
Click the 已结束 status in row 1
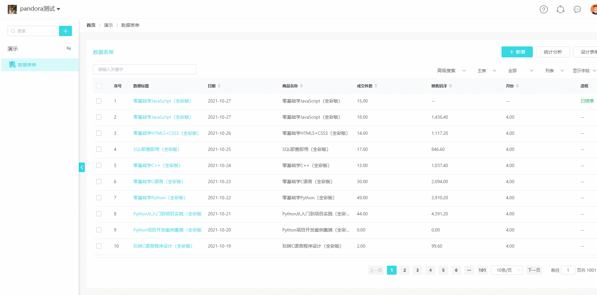[587, 101]
